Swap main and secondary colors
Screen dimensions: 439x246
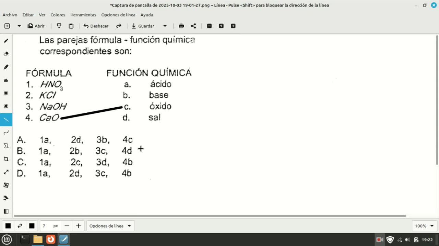[x=20, y=226]
